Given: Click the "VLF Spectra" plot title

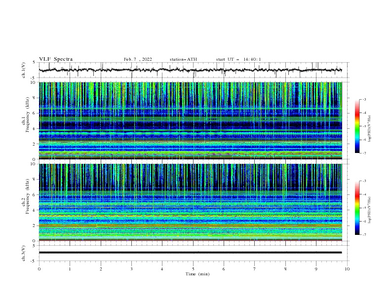Looking at the screenshot, I should coord(56,59).
